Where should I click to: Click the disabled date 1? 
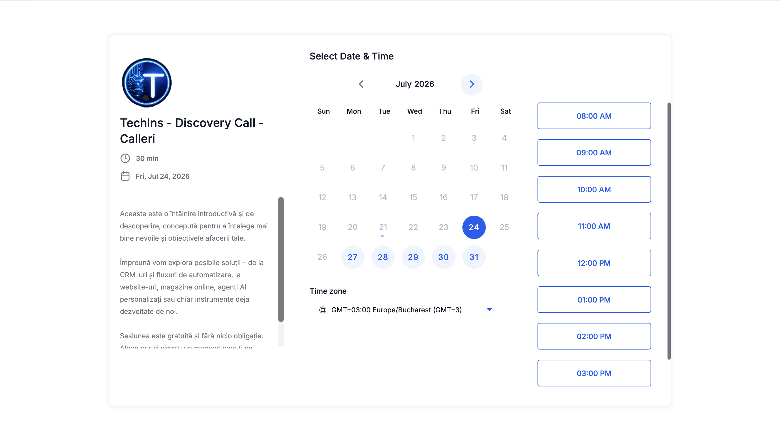(413, 138)
